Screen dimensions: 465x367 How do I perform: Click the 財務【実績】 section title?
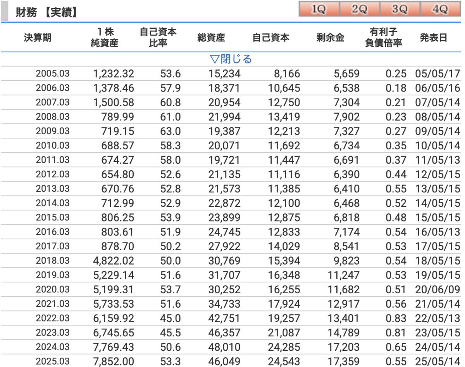coord(46,12)
